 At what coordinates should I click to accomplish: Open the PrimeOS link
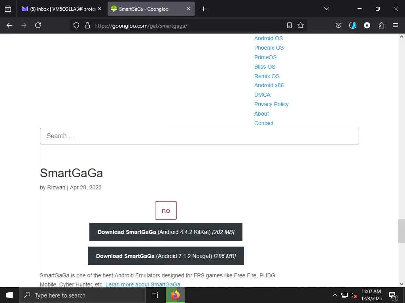pyautogui.click(x=265, y=57)
